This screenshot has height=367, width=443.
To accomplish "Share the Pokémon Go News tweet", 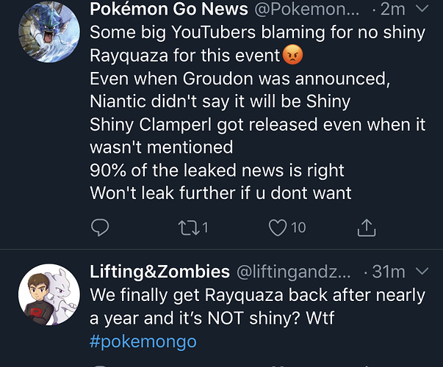I will coord(366,228).
